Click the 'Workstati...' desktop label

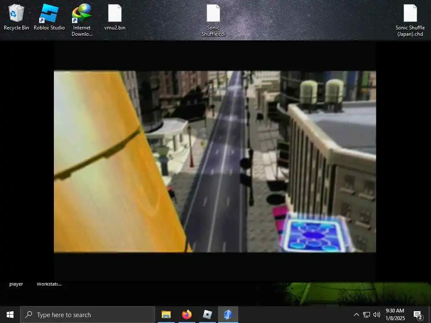pyautogui.click(x=49, y=284)
